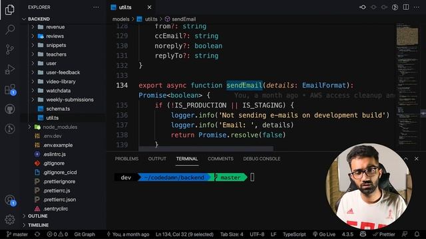This screenshot has height=239, width=426.
Task: Open the .sentryclirc file
Action: tap(56, 208)
